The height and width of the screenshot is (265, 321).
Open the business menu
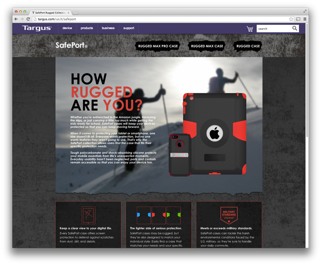coord(108,28)
